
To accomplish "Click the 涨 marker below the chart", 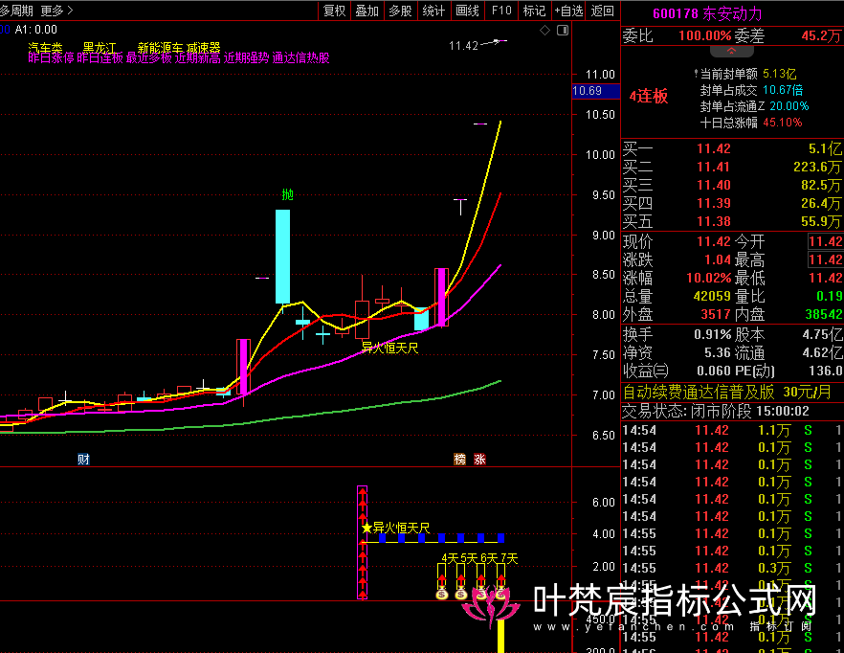I will pyautogui.click(x=479, y=459).
